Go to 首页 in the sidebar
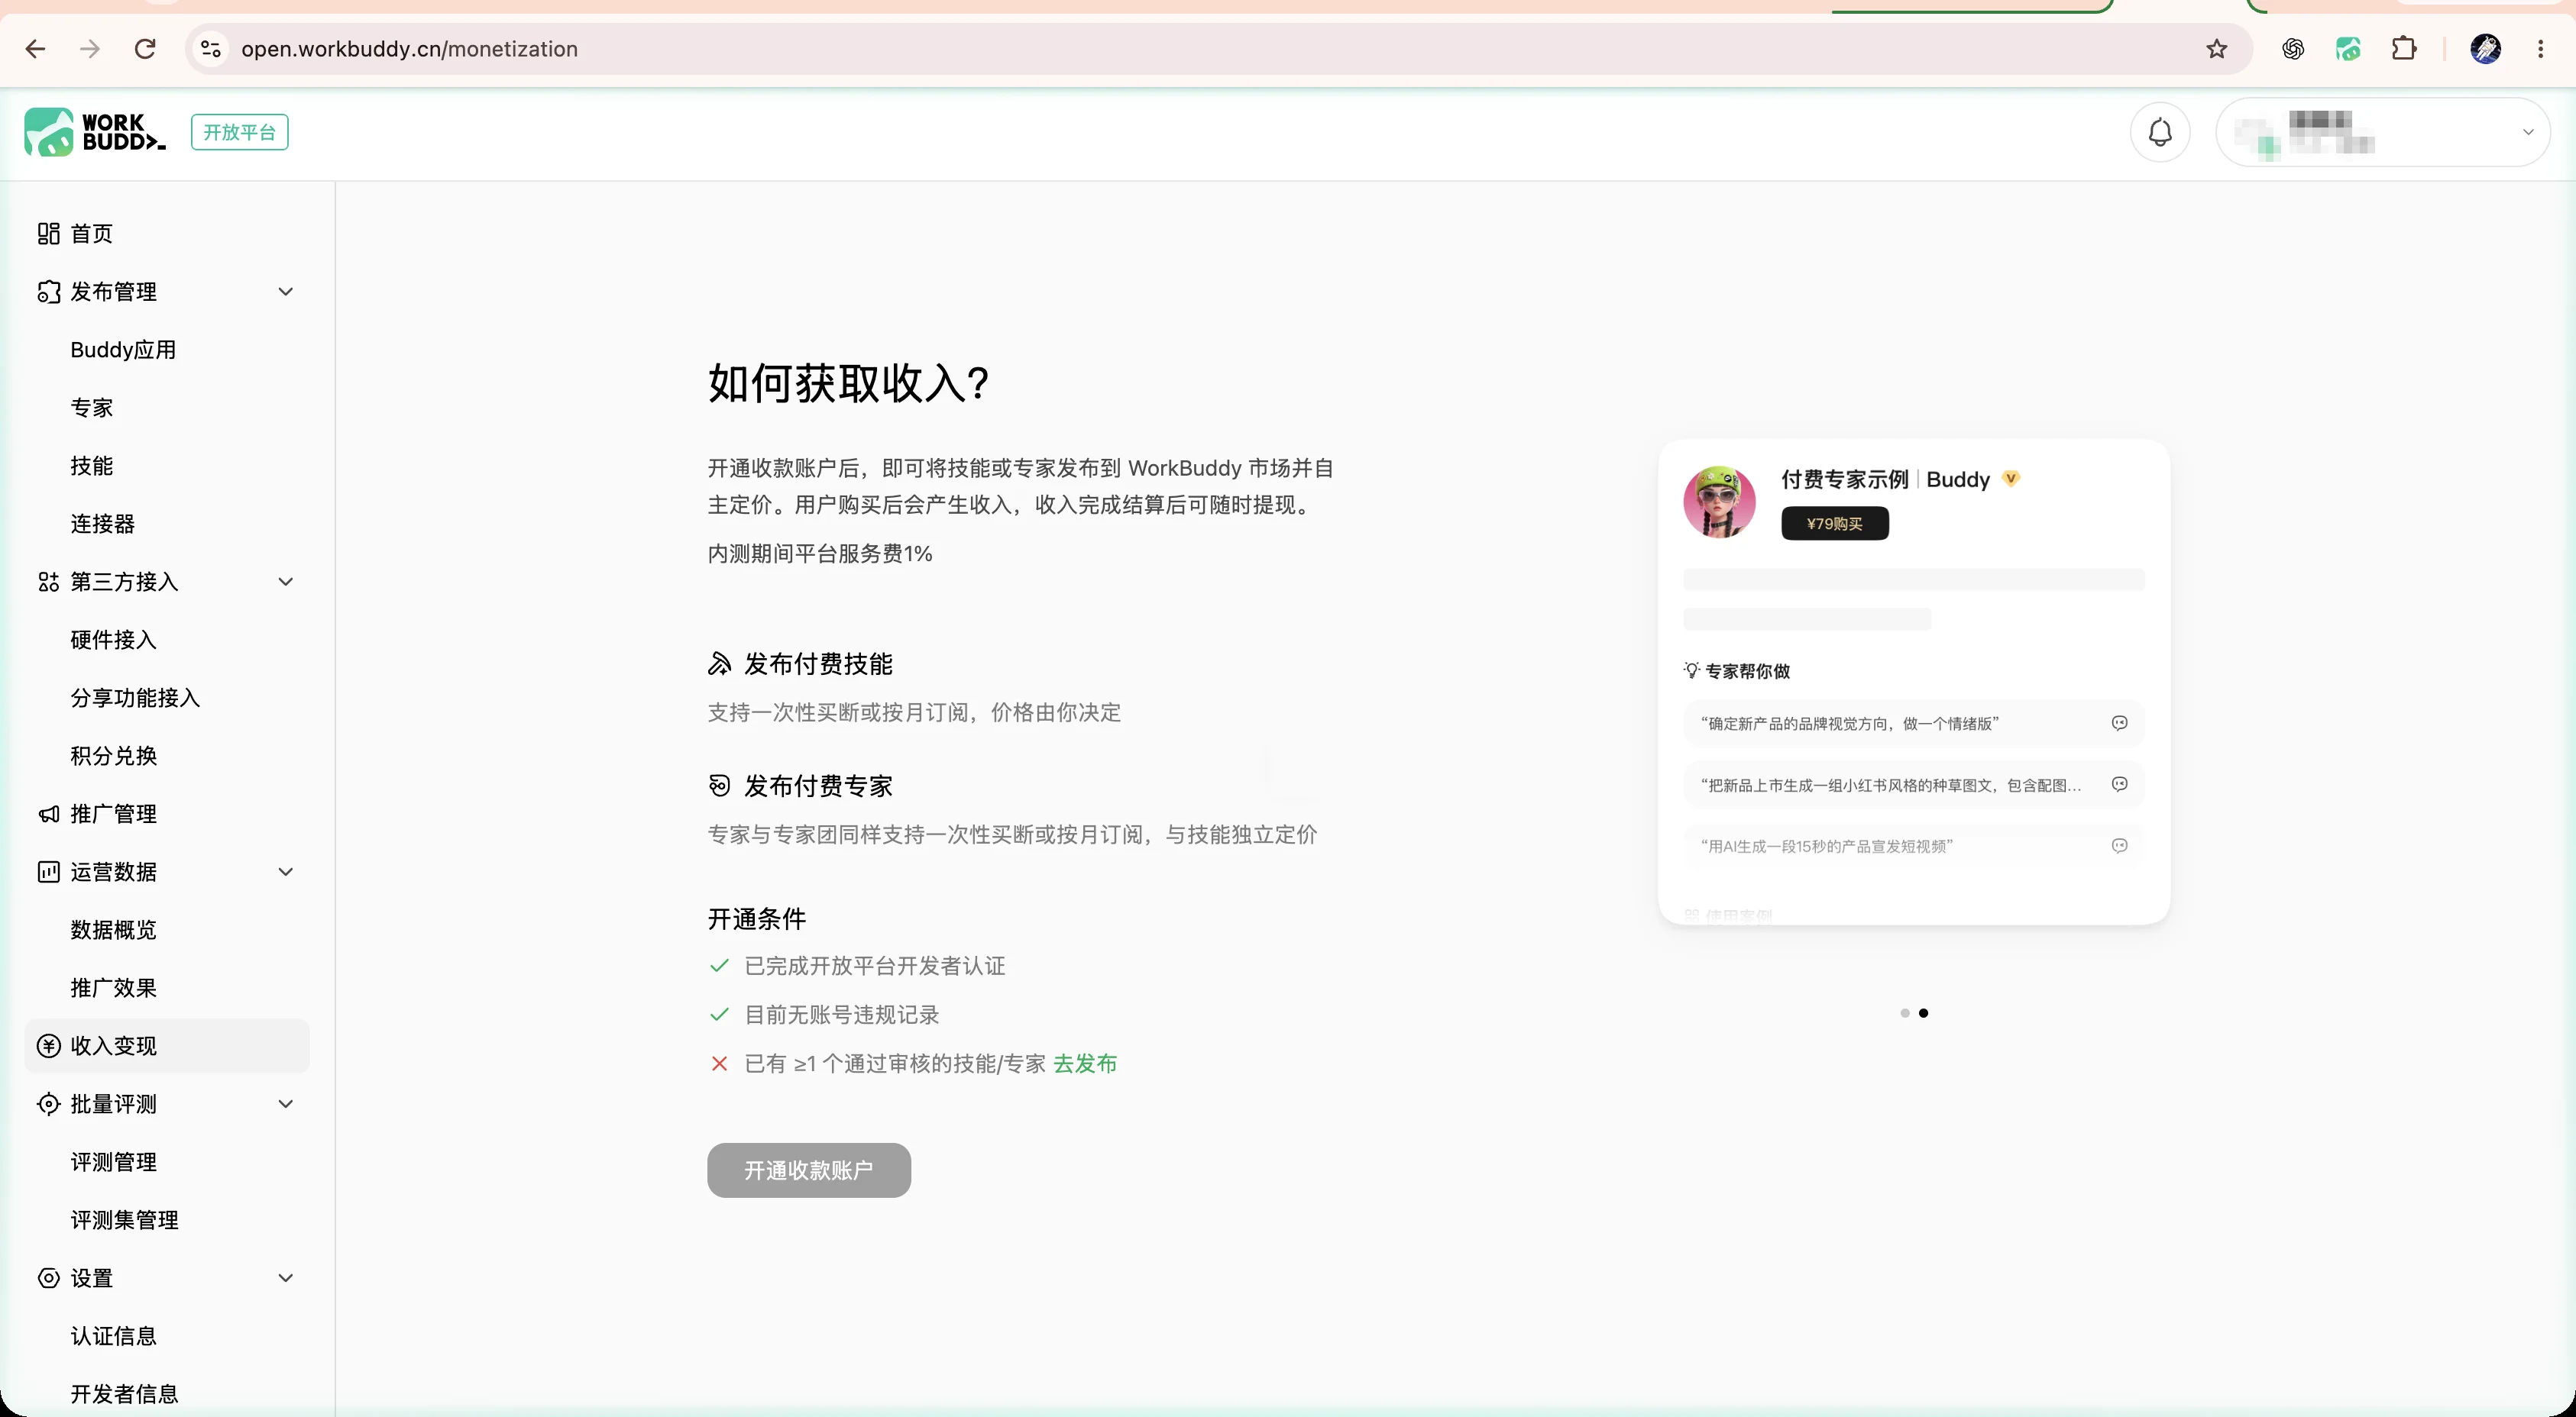Viewport: 2576px width, 1417px height. click(x=167, y=234)
